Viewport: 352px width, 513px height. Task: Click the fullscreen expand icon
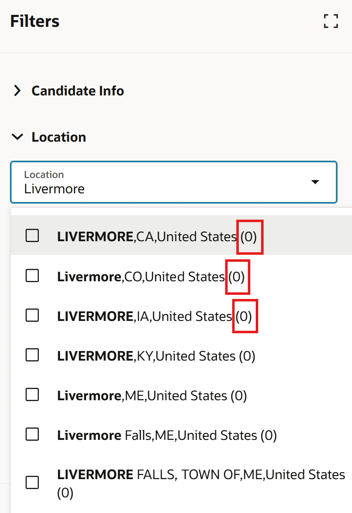[x=331, y=21]
